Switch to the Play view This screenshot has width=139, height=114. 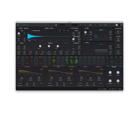coord(90,25)
